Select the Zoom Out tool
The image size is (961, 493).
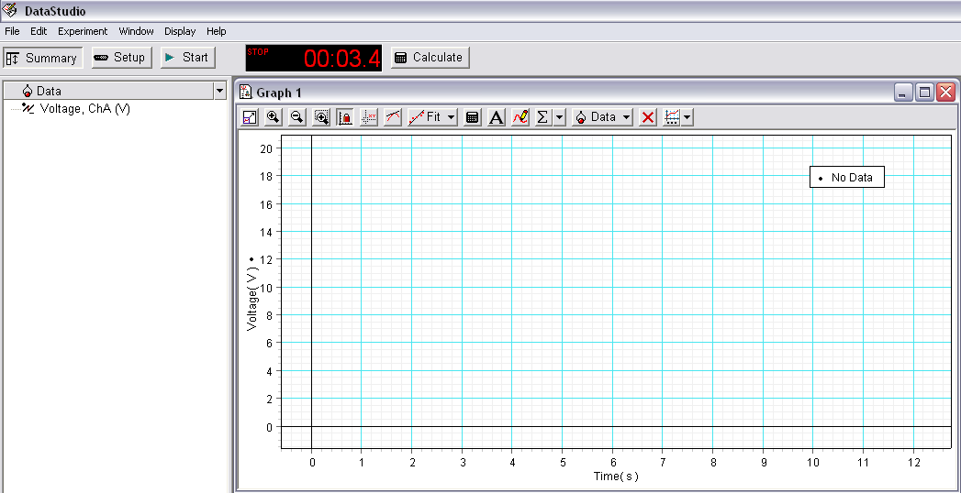point(297,116)
